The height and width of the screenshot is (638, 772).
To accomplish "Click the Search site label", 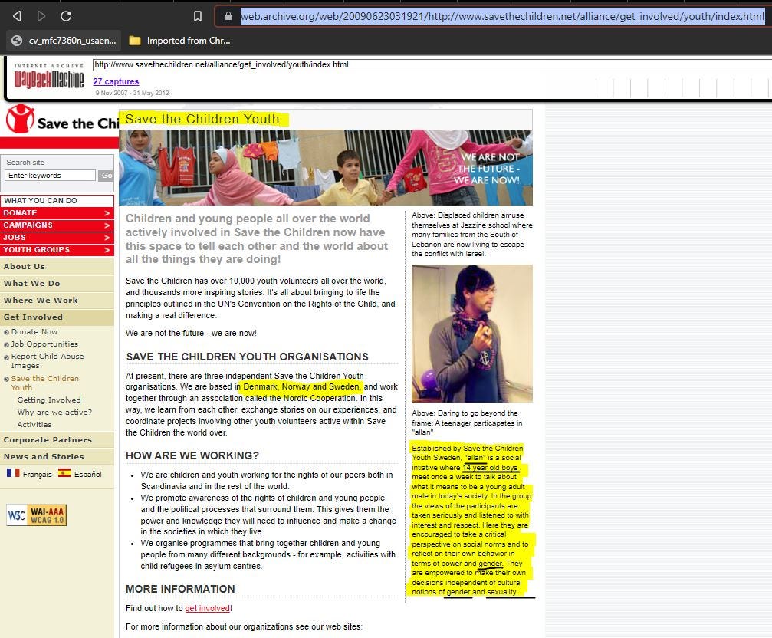I will [25, 163].
